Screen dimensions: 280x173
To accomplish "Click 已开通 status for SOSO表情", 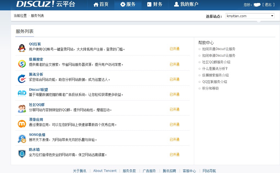I will point(174,139).
